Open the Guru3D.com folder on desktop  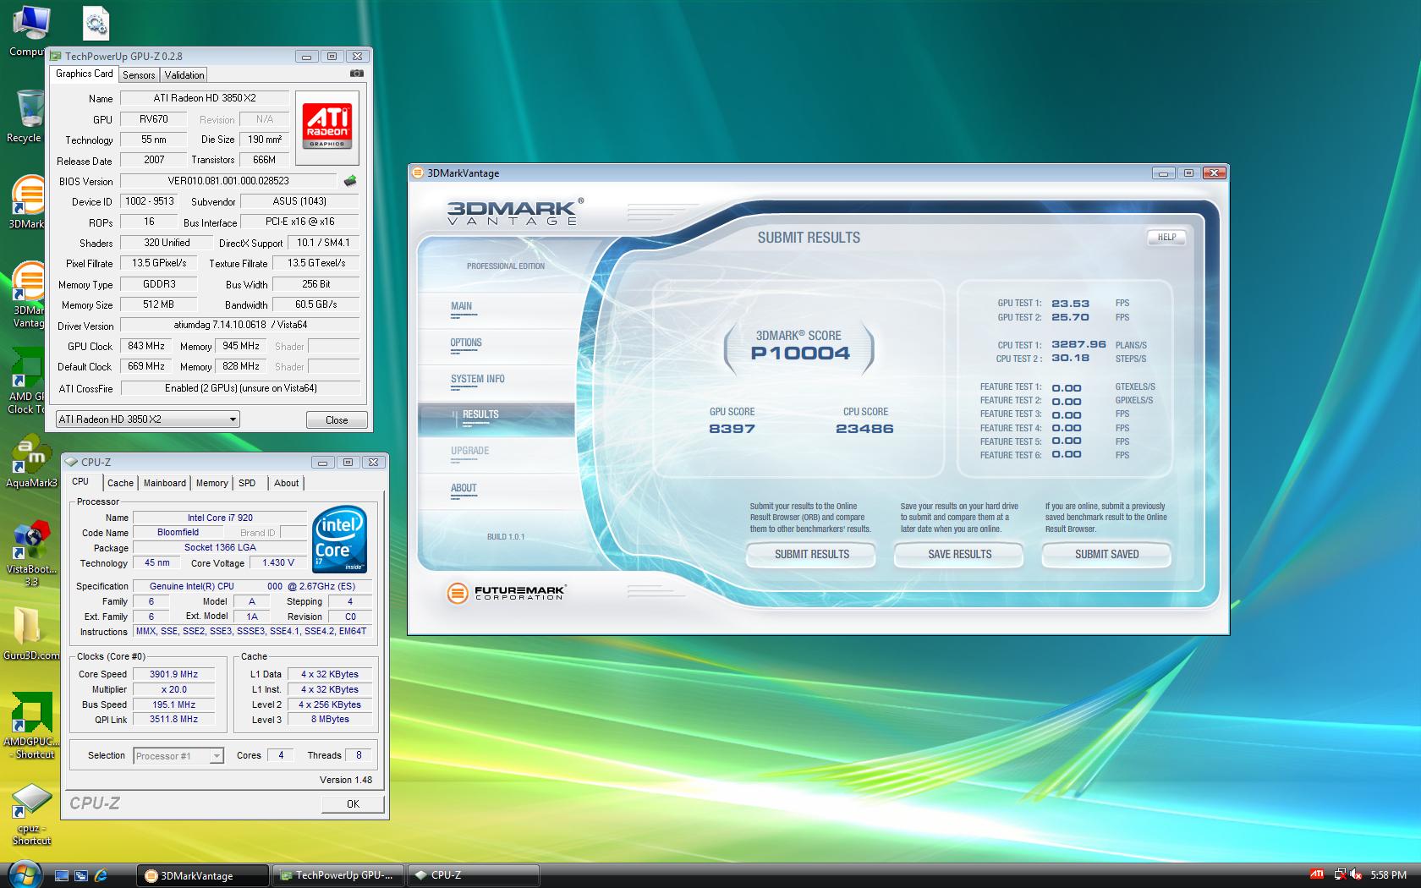30,633
